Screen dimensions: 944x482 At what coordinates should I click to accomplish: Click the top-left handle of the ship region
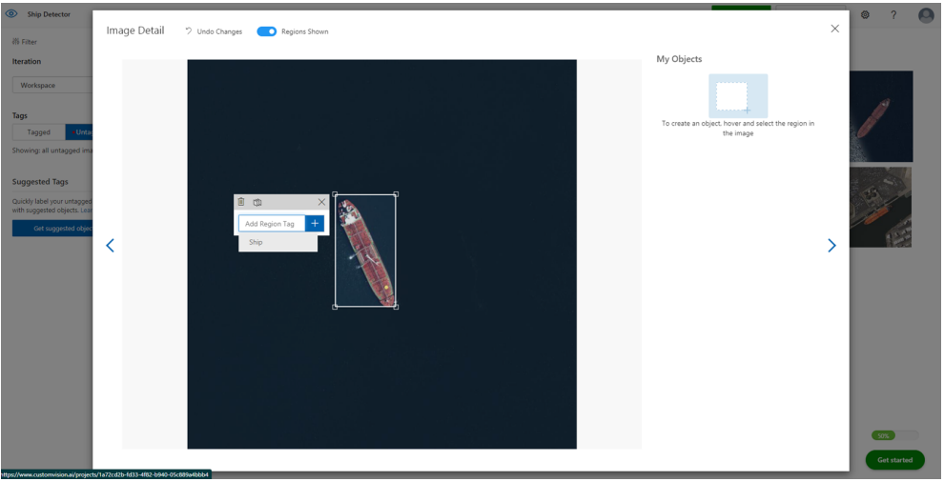point(336,194)
